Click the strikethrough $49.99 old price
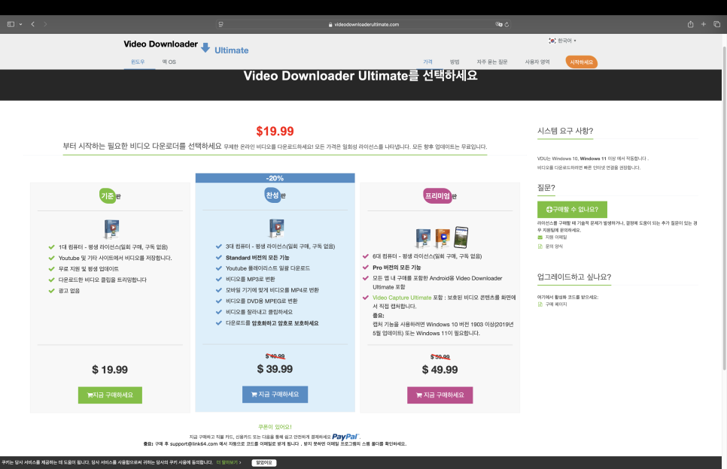Image resolution: width=727 pixels, height=469 pixels. [x=275, y=356]
